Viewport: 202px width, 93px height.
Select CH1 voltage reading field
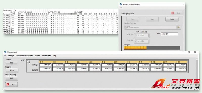point(46,65)
